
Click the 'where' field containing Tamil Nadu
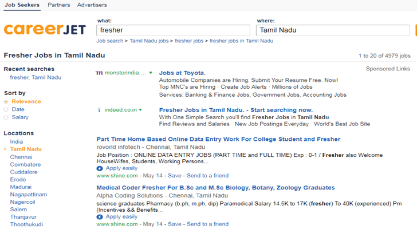point(333,30)
